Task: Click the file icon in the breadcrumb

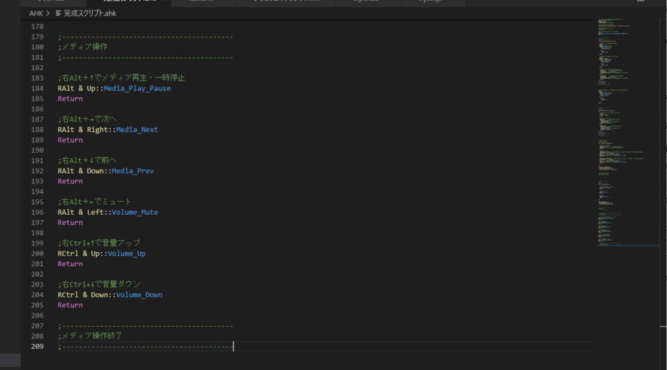Action: 58,13
